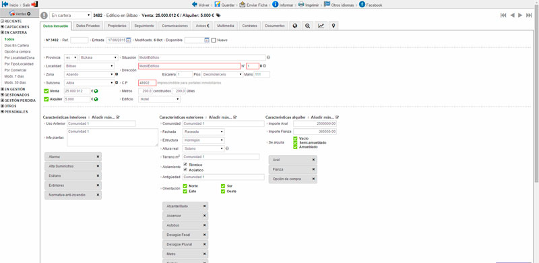The height and width of the screenshot is (263, 539).
Task: Open the Piso Decimotercero dropdown
Action: point(222,74)
